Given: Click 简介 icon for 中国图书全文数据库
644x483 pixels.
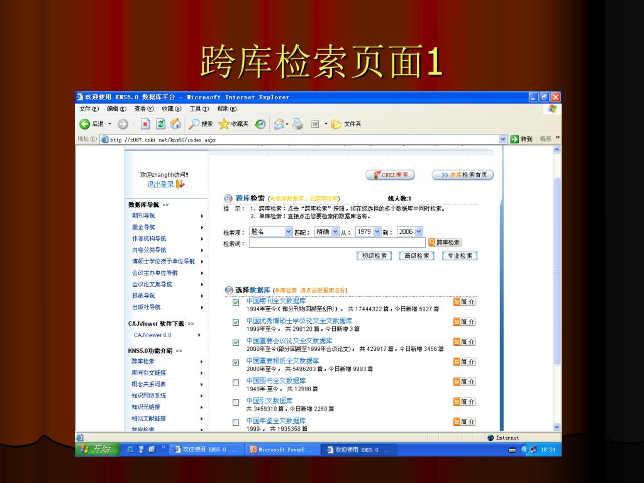Looking at the screenshot, I should pyautogui.click(x=464, y=382).
